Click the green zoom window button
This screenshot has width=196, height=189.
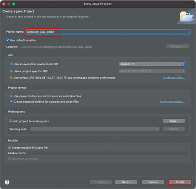[x=14, y=4]
